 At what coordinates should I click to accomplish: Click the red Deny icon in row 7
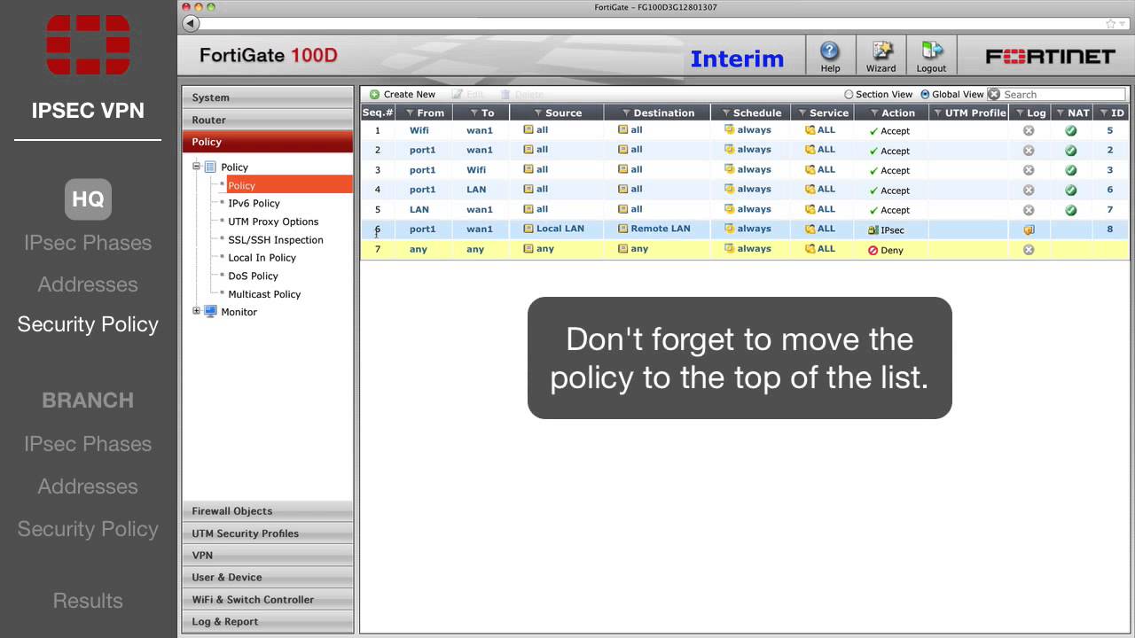873,250
